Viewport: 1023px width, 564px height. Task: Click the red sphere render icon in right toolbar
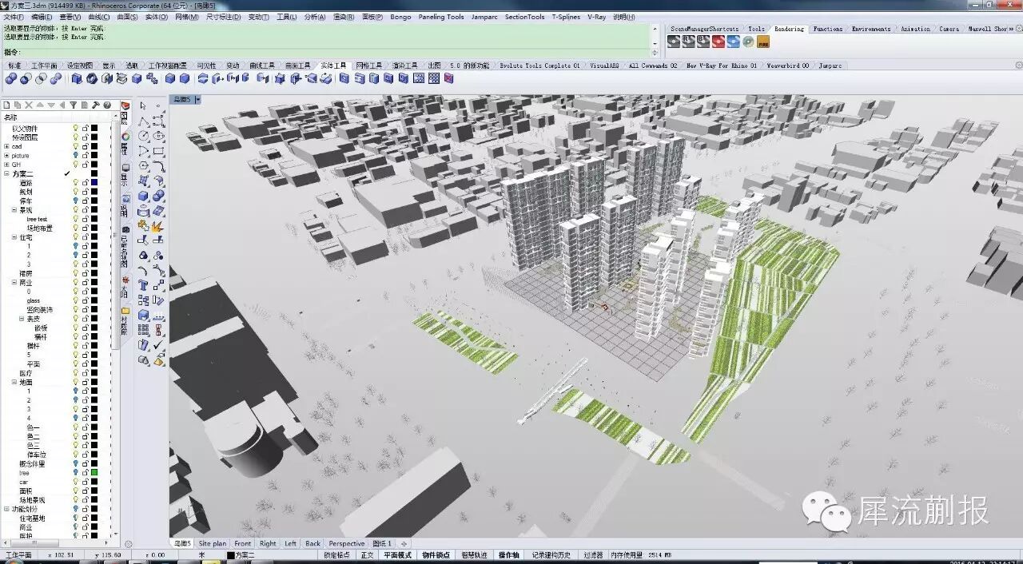point(718,42)
